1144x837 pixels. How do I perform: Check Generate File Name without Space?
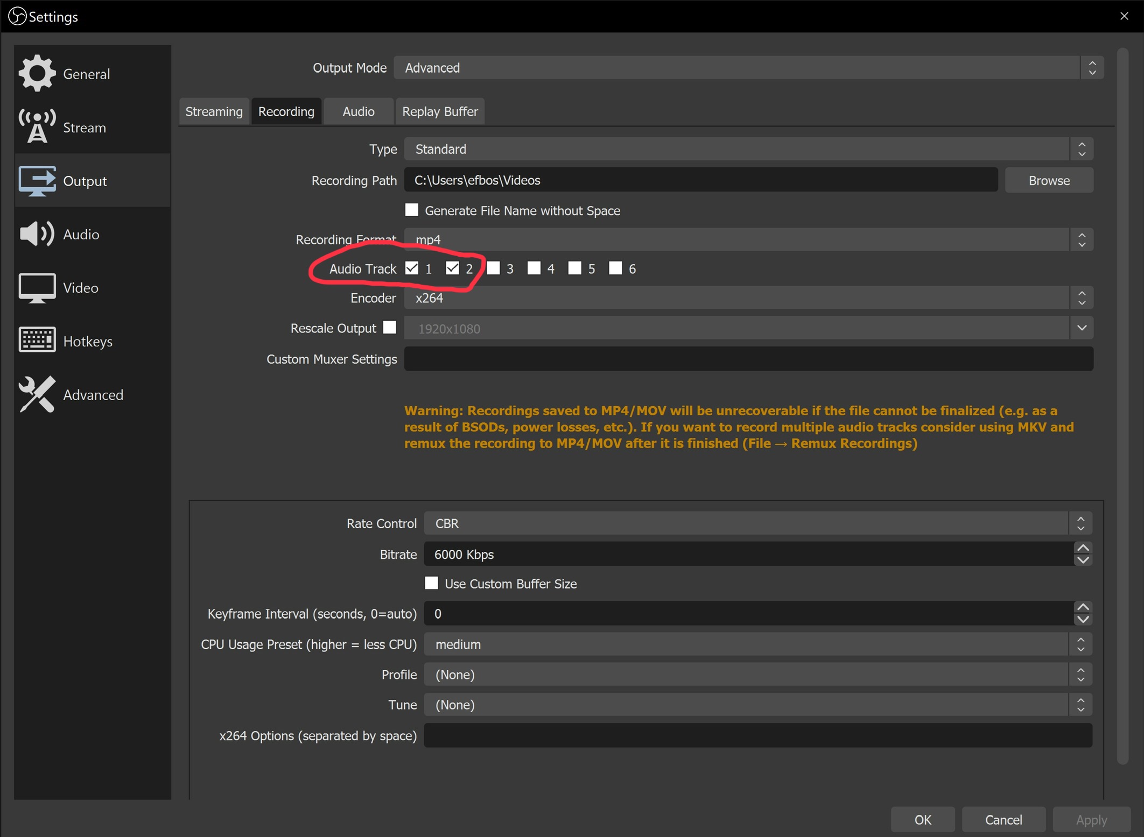[412, 210]
